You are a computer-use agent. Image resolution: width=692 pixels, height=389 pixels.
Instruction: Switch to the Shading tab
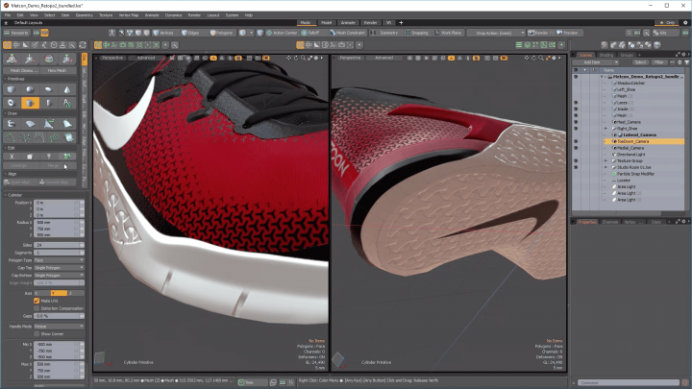[x=607, y=55]
